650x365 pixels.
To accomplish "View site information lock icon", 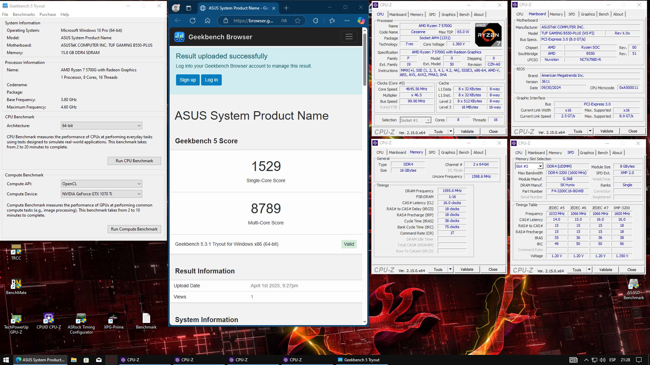I will 225,21.
